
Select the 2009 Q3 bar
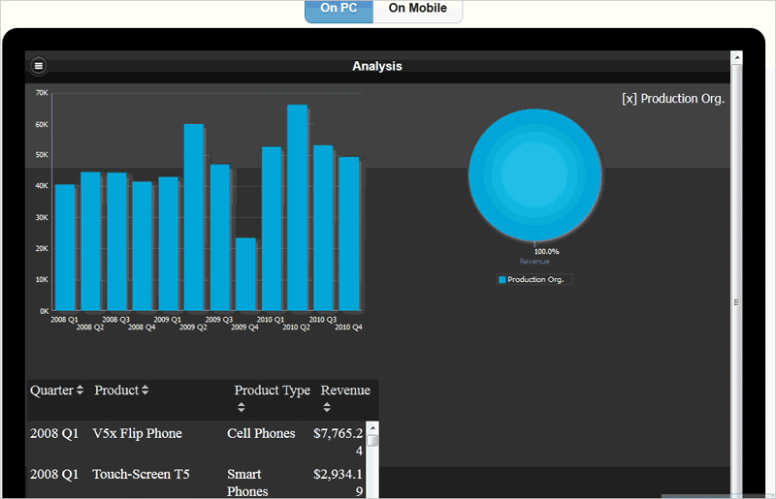pos(220,238)
